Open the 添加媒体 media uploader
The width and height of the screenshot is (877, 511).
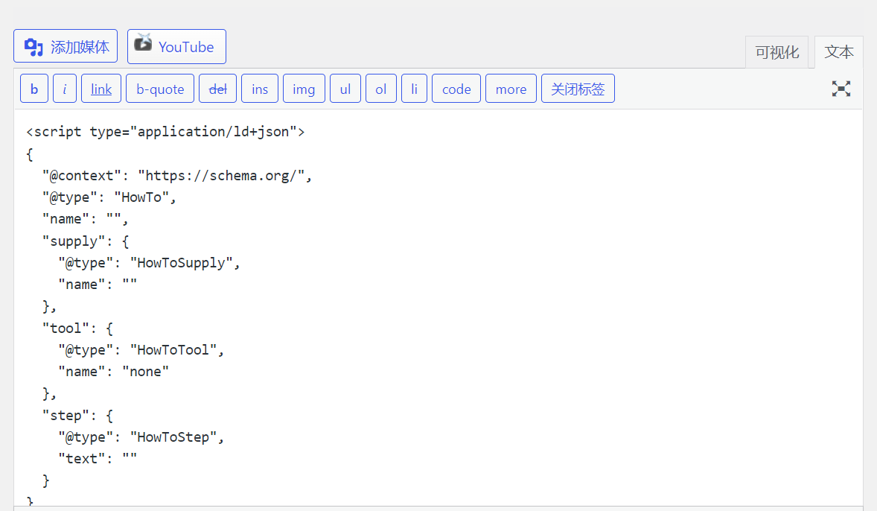click(65, 45)
